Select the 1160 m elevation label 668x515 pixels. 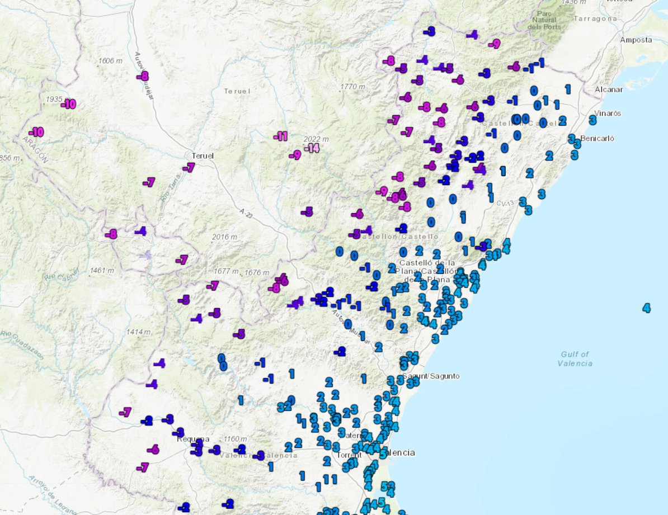click(235, 439)
